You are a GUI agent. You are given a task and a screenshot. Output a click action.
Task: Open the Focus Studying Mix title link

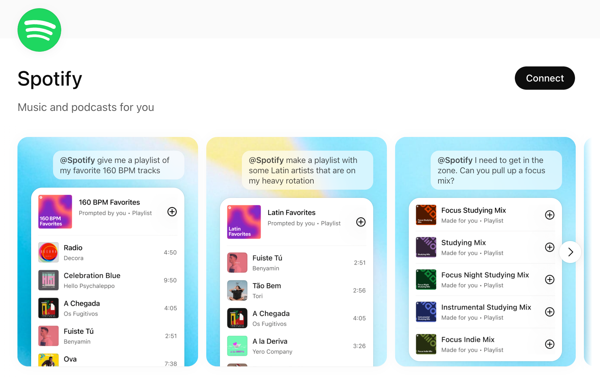[473, 211]
